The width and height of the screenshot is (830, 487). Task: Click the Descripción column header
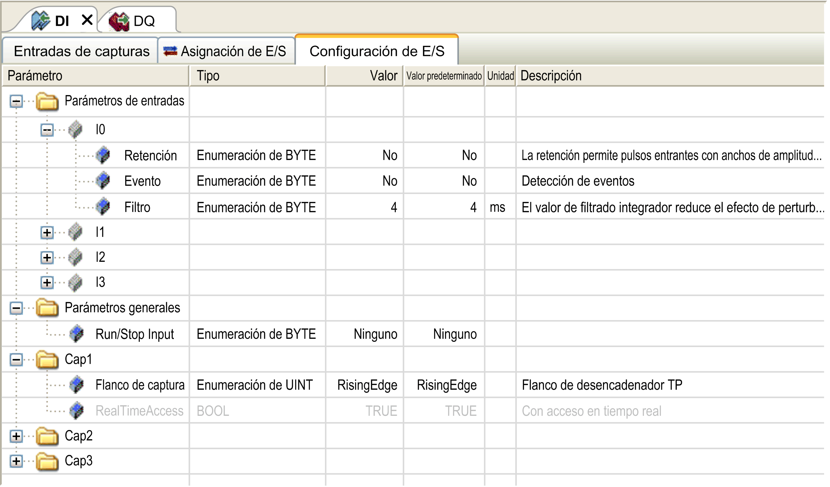pos(670,76)
